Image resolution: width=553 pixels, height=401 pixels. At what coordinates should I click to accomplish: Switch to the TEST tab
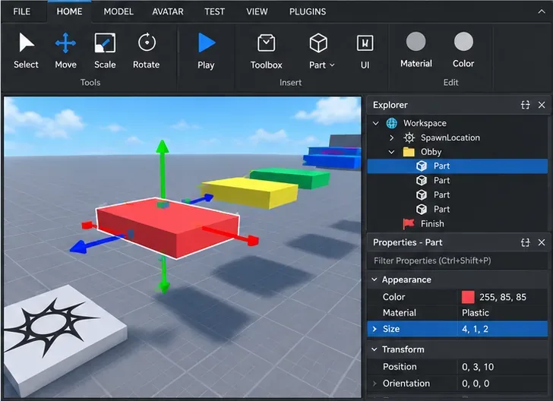point(215,11)
